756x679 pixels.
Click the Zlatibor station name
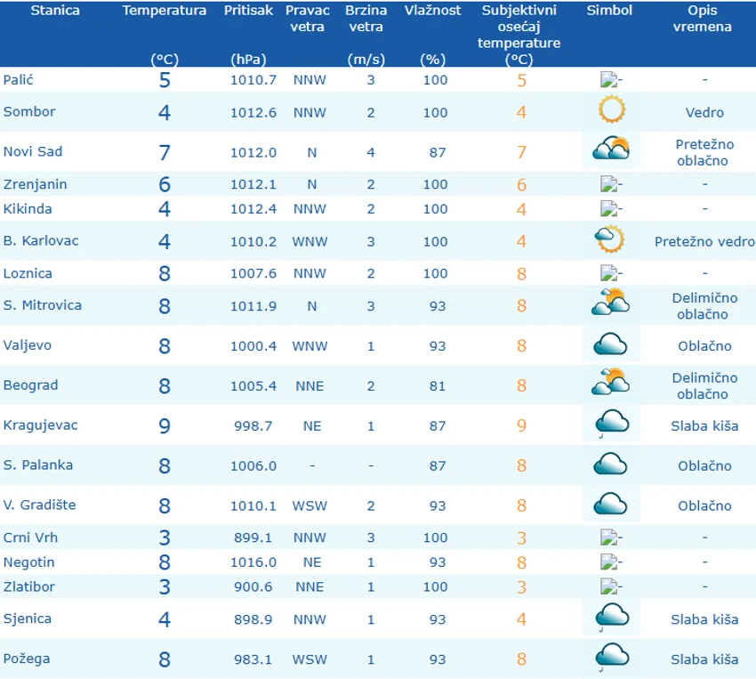coord(28,586)
